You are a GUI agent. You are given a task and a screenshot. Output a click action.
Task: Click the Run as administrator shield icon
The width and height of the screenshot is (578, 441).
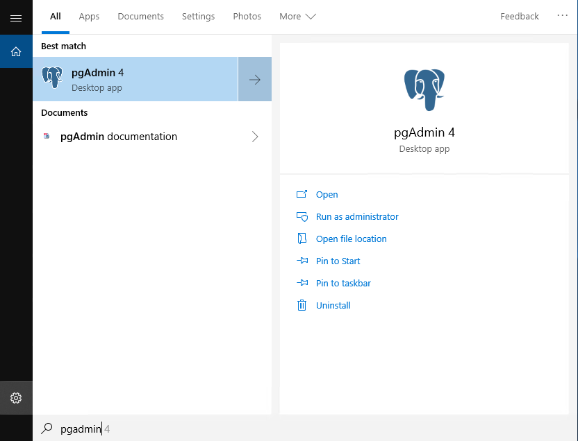[302, 216]
